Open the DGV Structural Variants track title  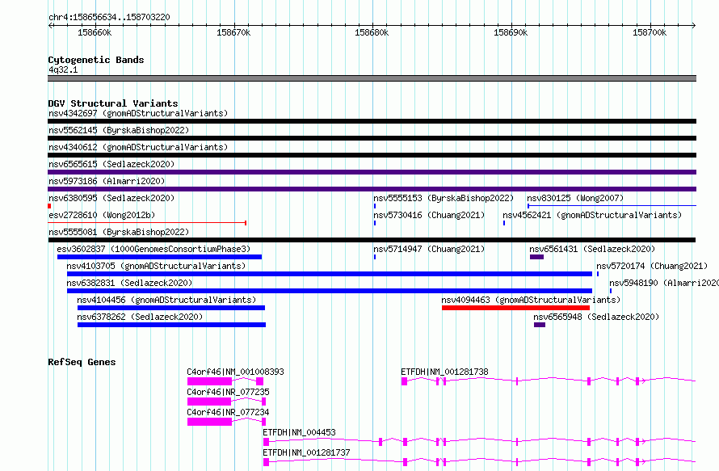(113, 103)
